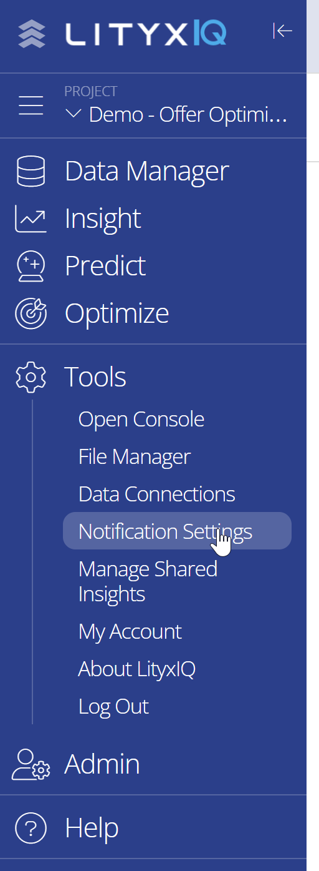Viewport: 319px width, 871px height.
Task: Click the Optimize target icon
Action: point(31,314)
